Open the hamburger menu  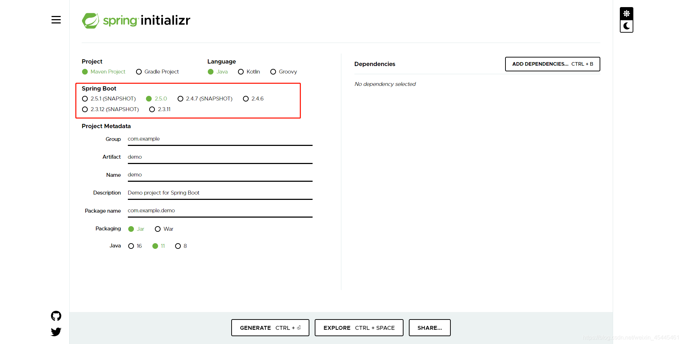click(x=56, y=20)
